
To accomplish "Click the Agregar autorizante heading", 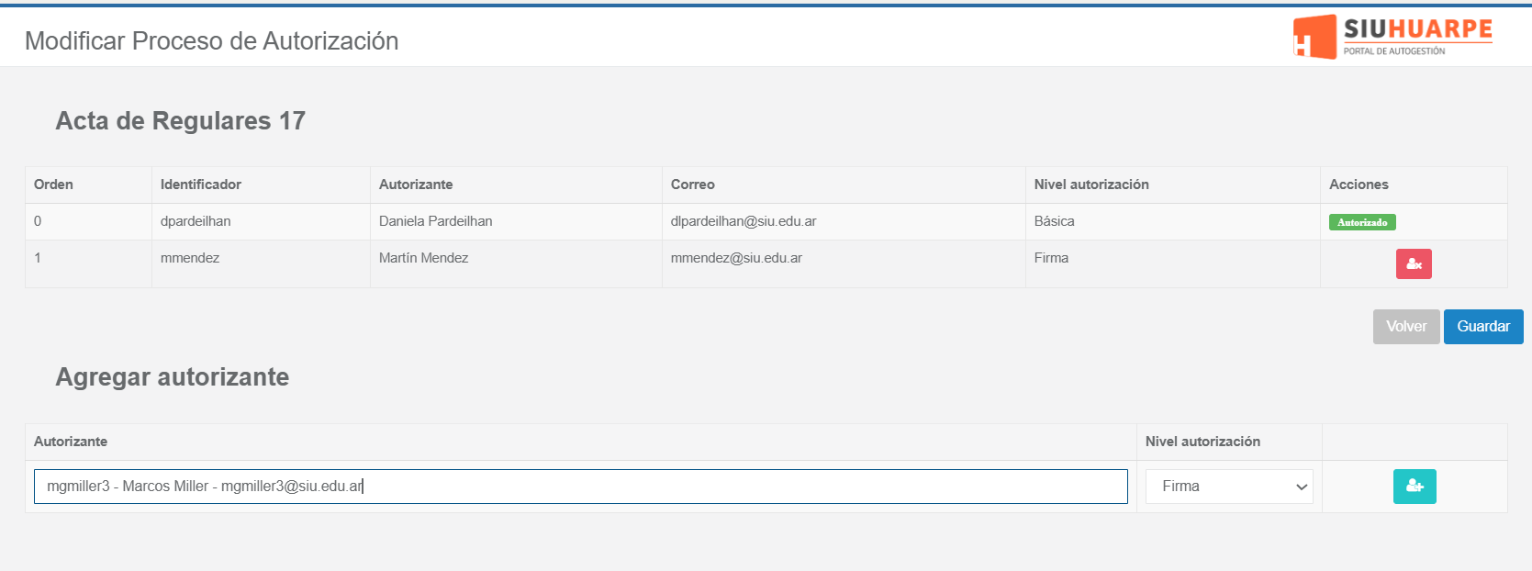I will [173, 377].
